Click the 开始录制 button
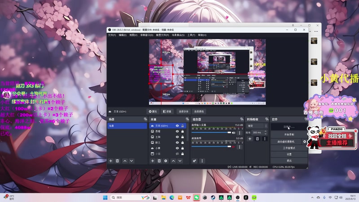The image size is (359, 202). pos(289,134)
